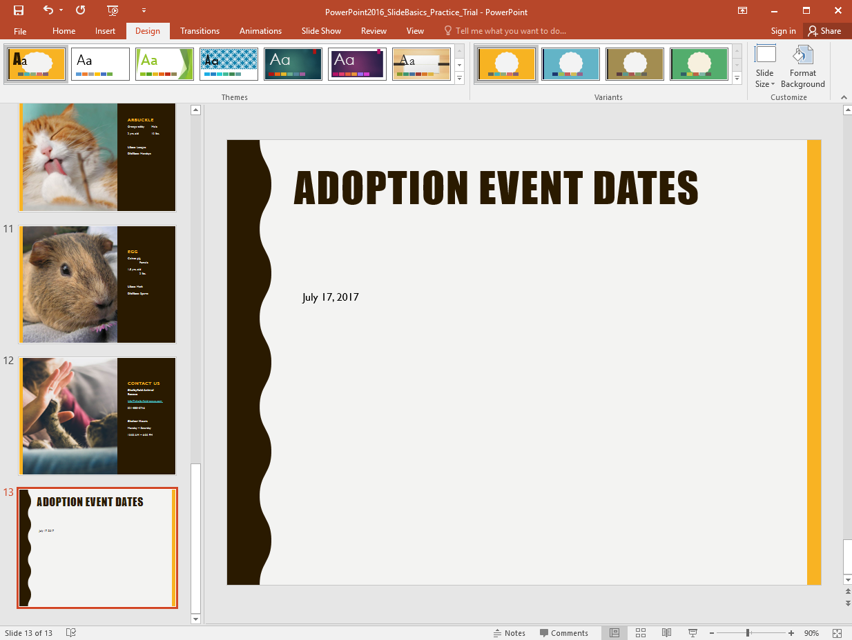Select the green theme variant
This screenshot has height=640, width=852.
pyautogui.click(x=699, y=64)
